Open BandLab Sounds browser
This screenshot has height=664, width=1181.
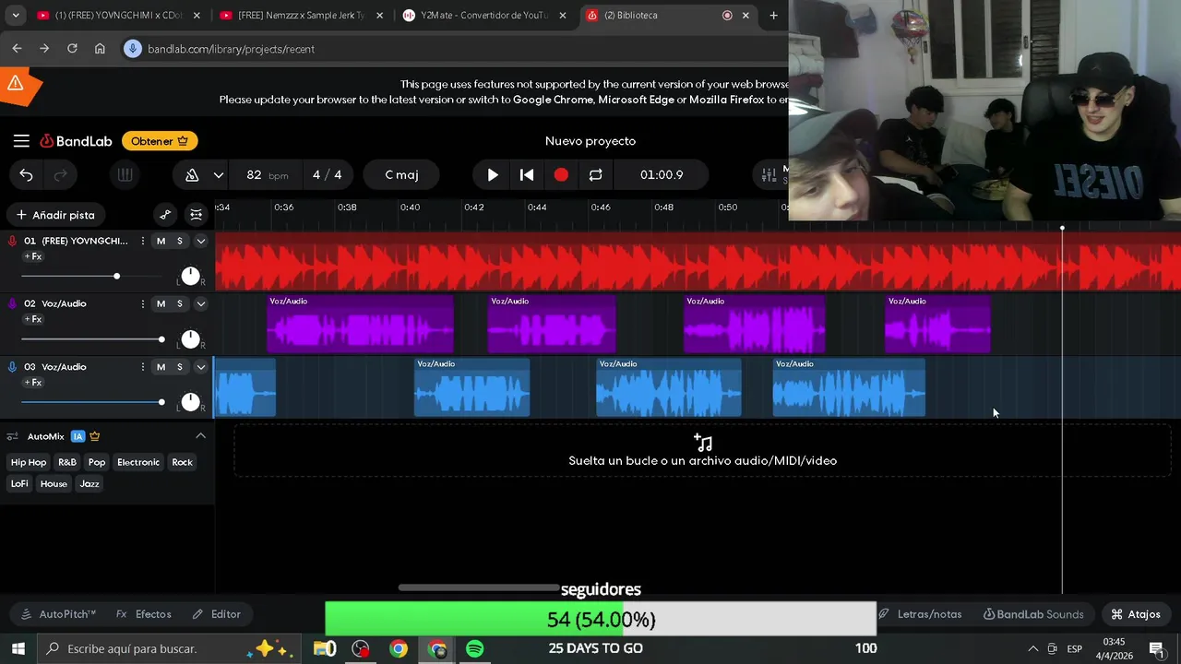(1033, 614)
